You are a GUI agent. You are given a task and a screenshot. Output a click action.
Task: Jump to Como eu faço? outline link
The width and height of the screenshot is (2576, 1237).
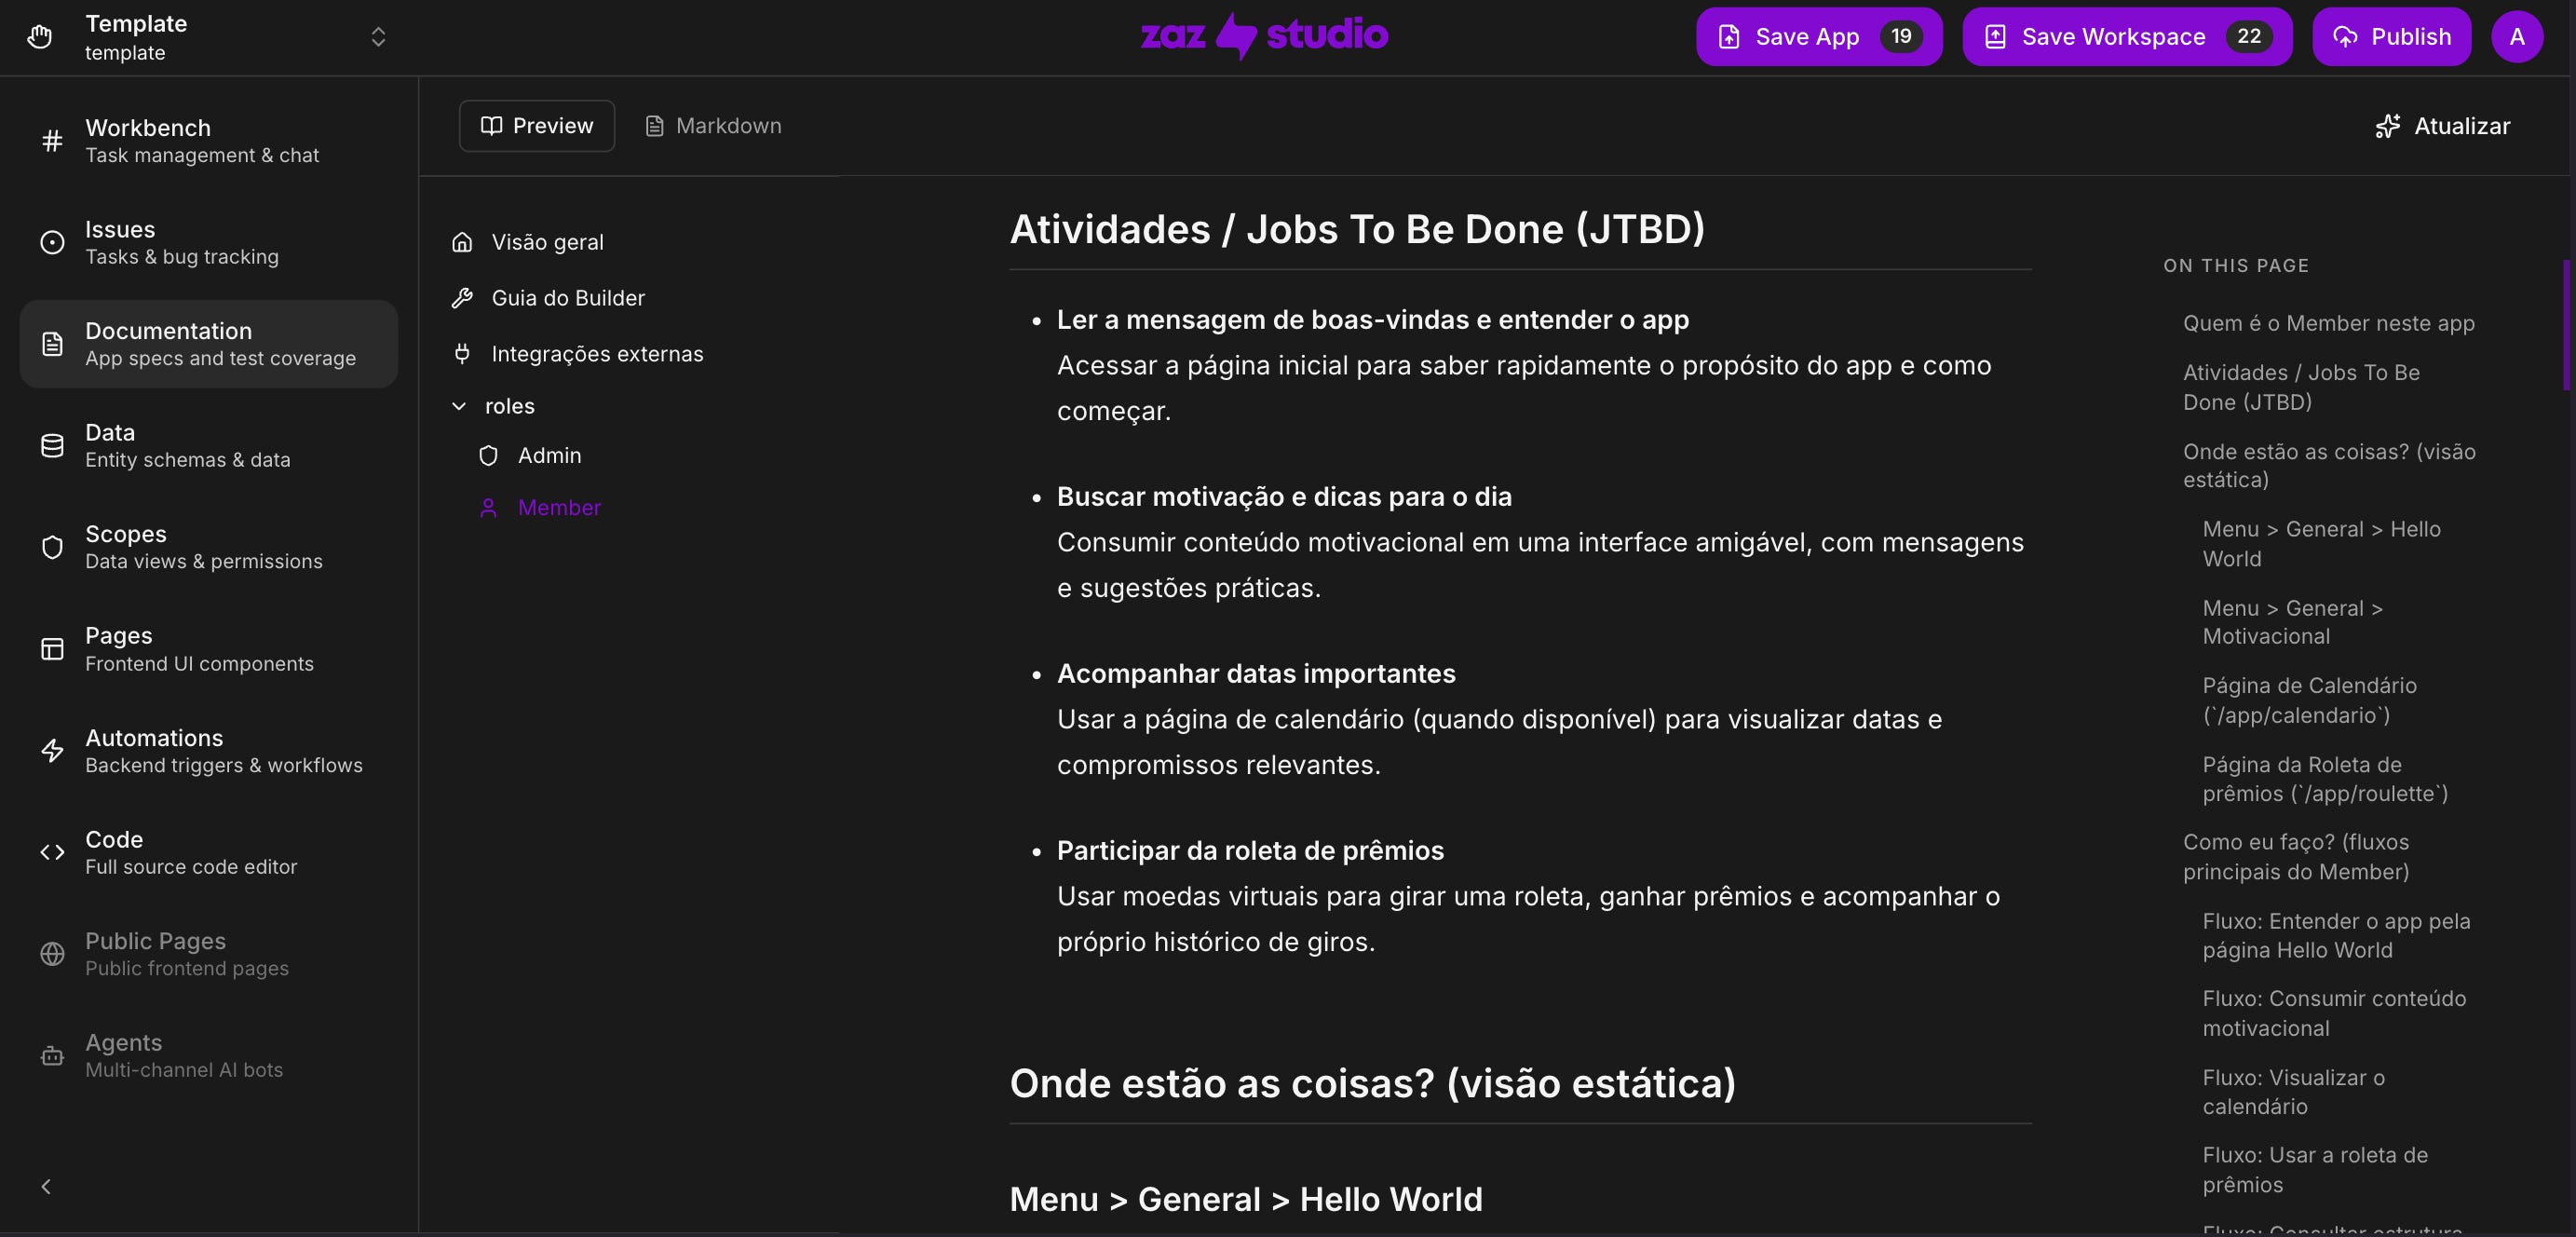[x=2296, y=856]
